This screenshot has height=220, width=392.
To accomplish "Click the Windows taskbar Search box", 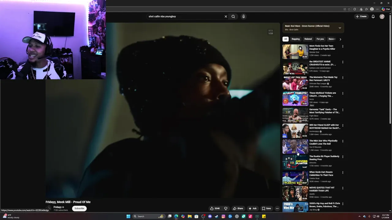I will coord(149,216).
